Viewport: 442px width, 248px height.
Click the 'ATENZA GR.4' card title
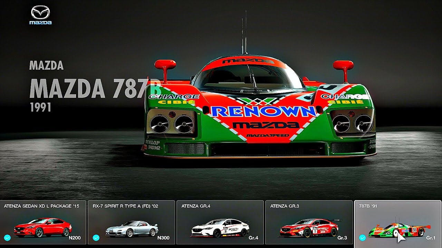click(x=196, y=206)
